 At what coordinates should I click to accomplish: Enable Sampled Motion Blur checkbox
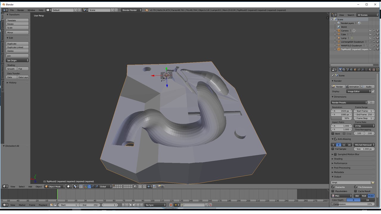coord(335,154)
